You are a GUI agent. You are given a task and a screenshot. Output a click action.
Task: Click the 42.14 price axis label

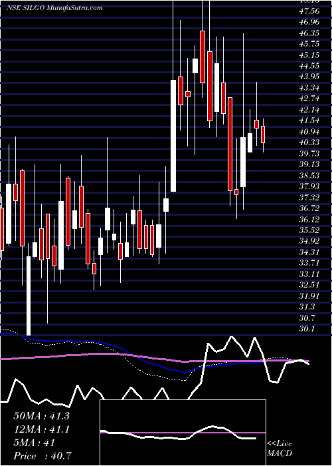coord(309,110)
